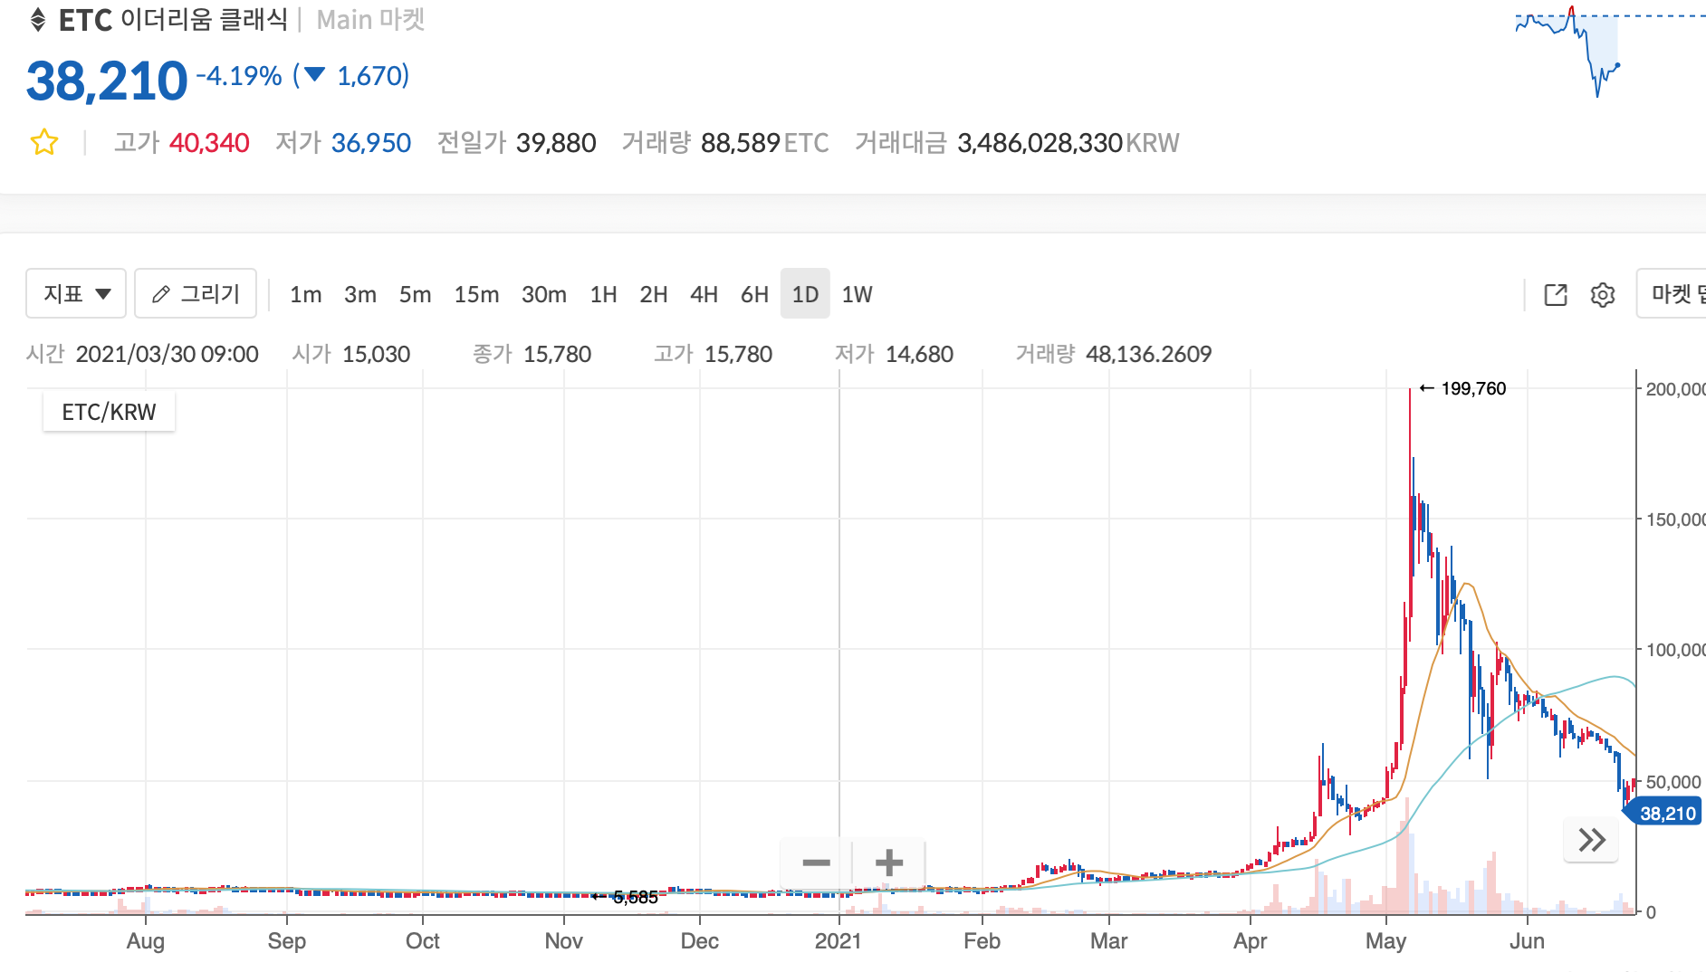Select the 6H timeframe
This screenshot has width=1706, height=972.
755,295
